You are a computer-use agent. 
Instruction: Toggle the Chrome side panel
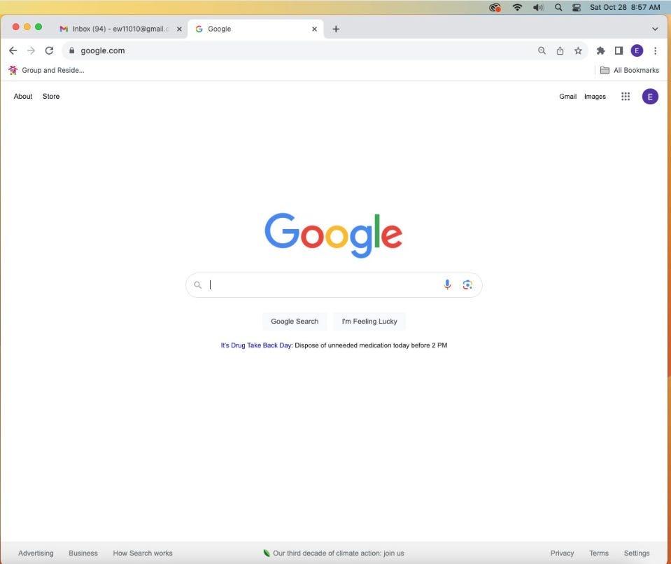click(619, 50)
